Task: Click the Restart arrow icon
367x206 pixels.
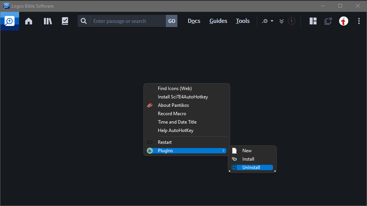Action: (150, 142)
